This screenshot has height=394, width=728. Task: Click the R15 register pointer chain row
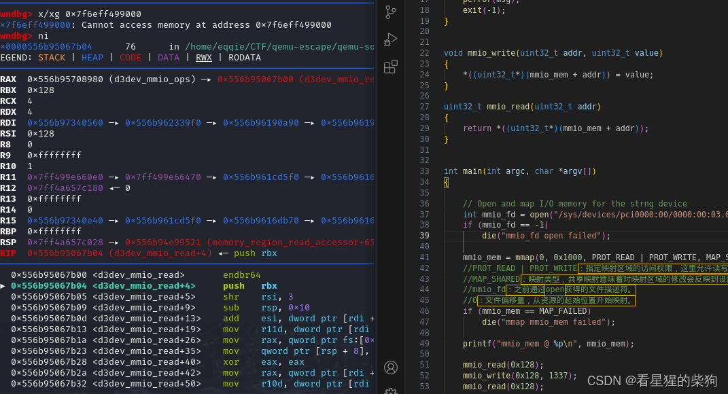187,220
